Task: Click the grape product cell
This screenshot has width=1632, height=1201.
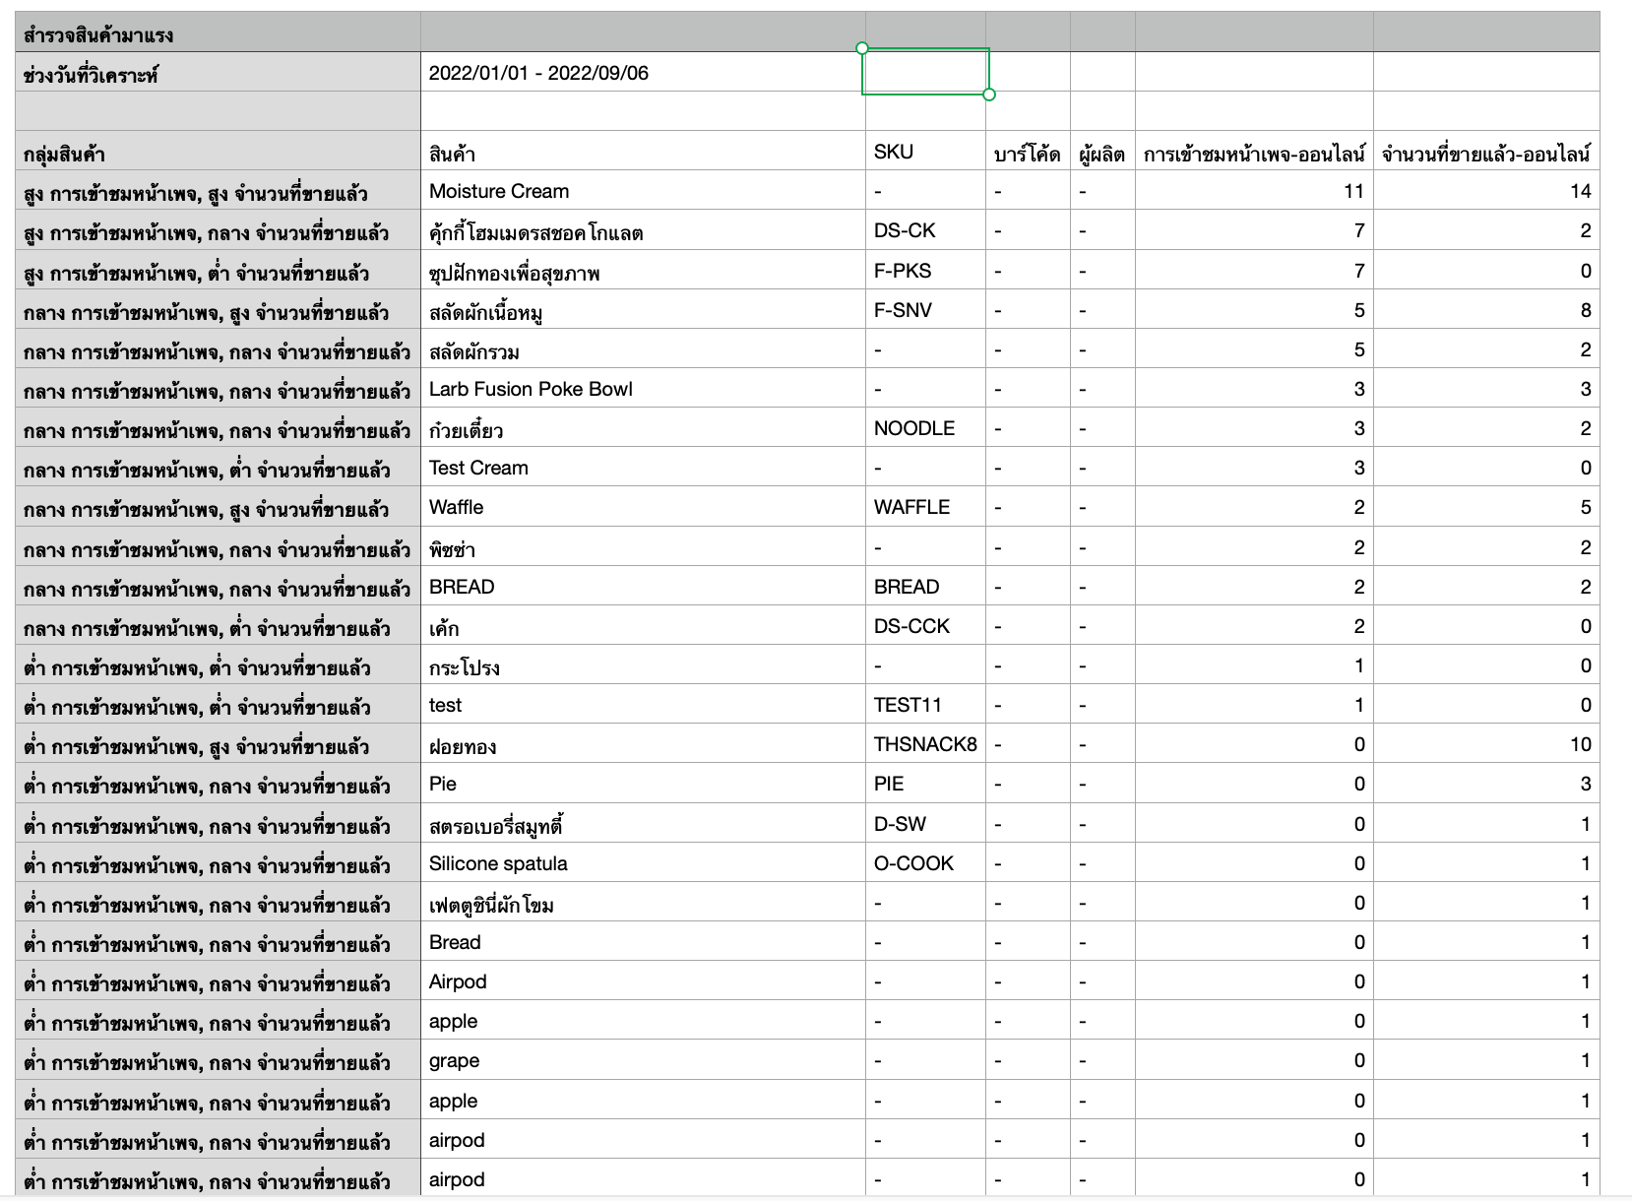Action: point(643,1060)
